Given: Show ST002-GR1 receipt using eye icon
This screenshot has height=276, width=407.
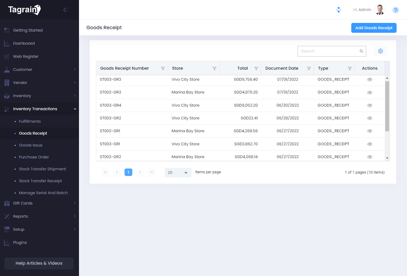Looking at the screenshot, I should click(x=370, y=131).
